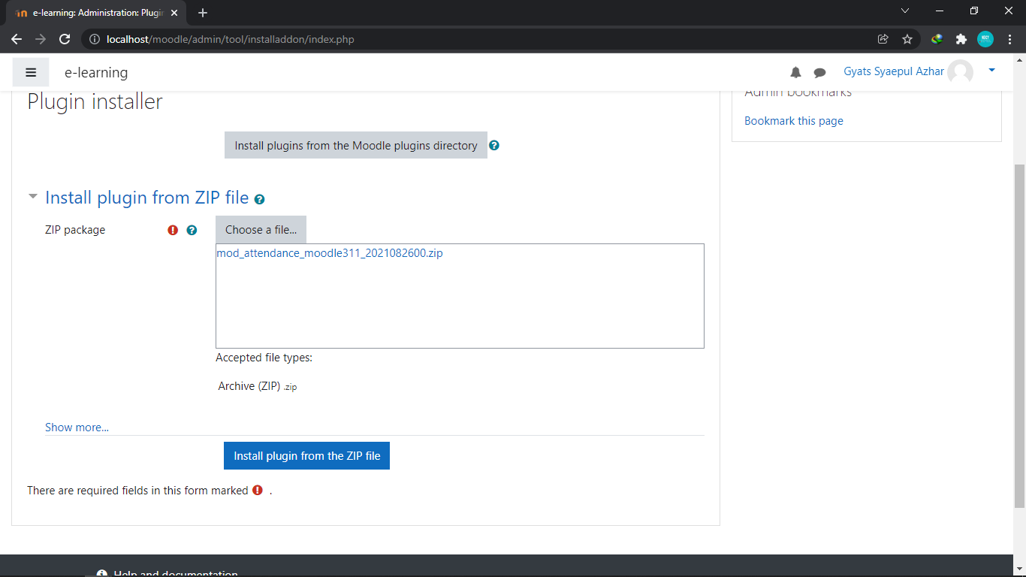Collapse the Install plugin from ZIP section
The width and height of the screenshot is (1026, 577).
(x=32, y=197)
